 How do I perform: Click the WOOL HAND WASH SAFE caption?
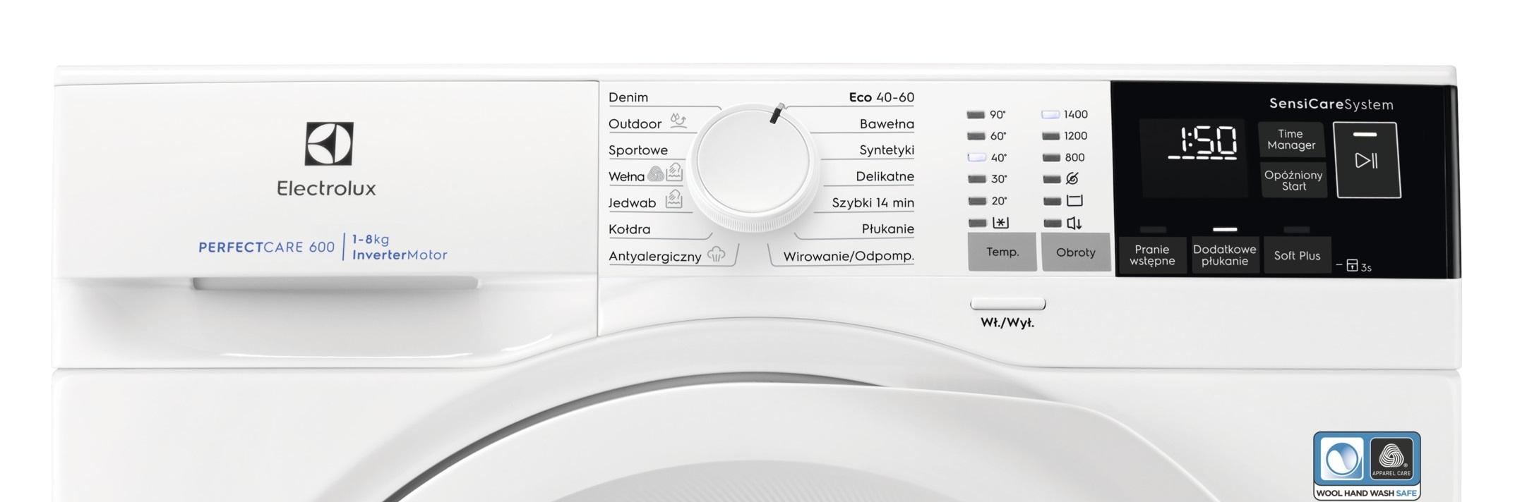[1366, 493]
